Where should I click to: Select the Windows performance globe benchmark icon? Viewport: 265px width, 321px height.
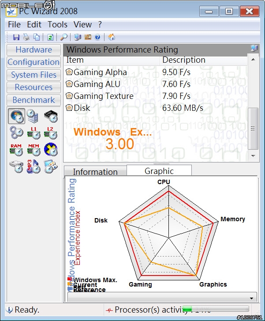click(x=17, y=116)
